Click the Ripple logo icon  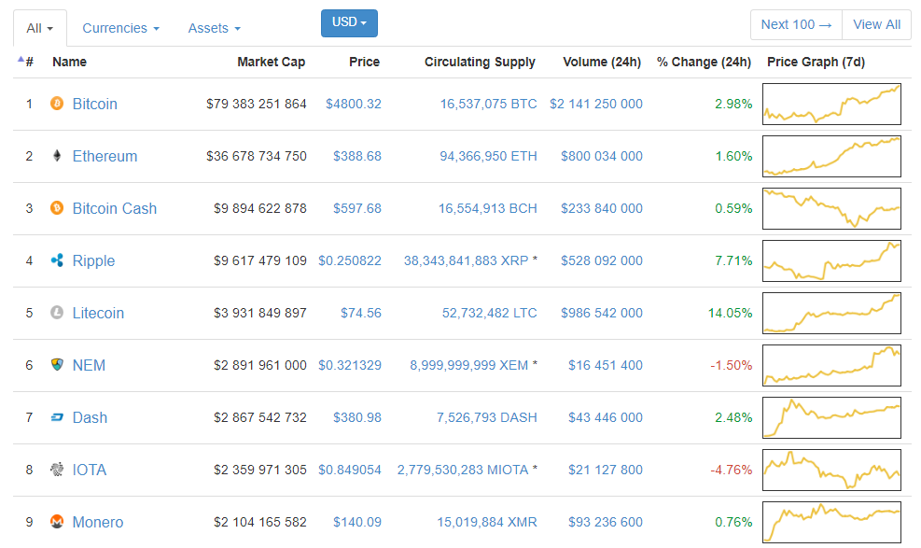tap(57, 260)
